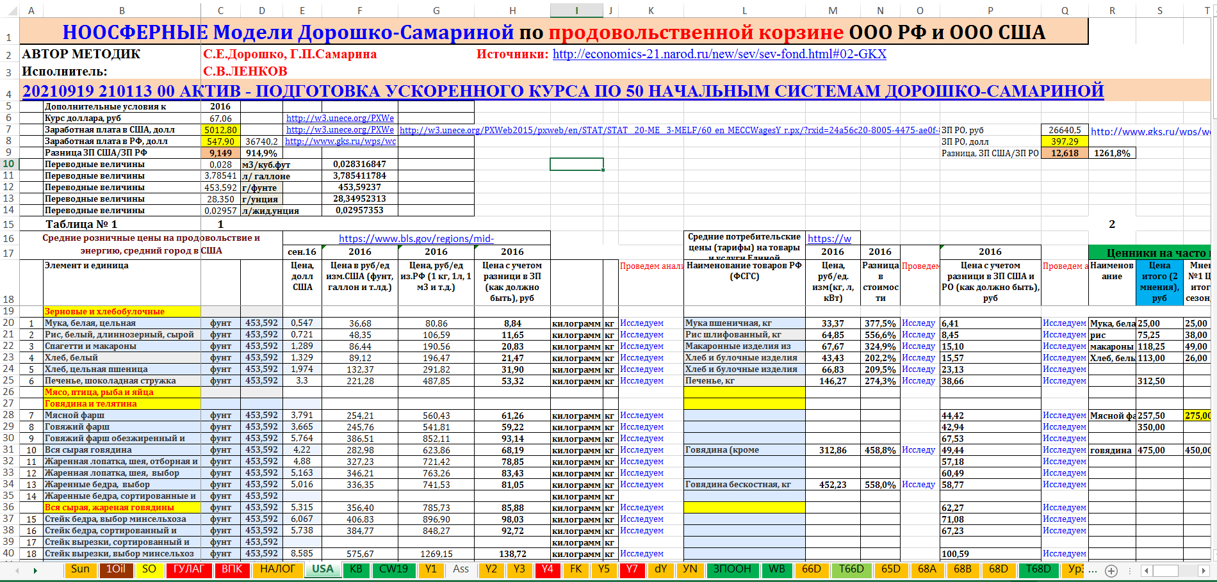1217x582 pixels.
Task: Select yellow cell with value 5012,80
Action: tap(220, 130)
